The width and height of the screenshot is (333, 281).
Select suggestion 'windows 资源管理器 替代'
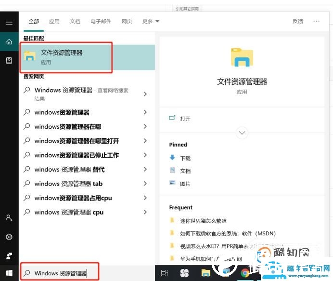(69, 169)
